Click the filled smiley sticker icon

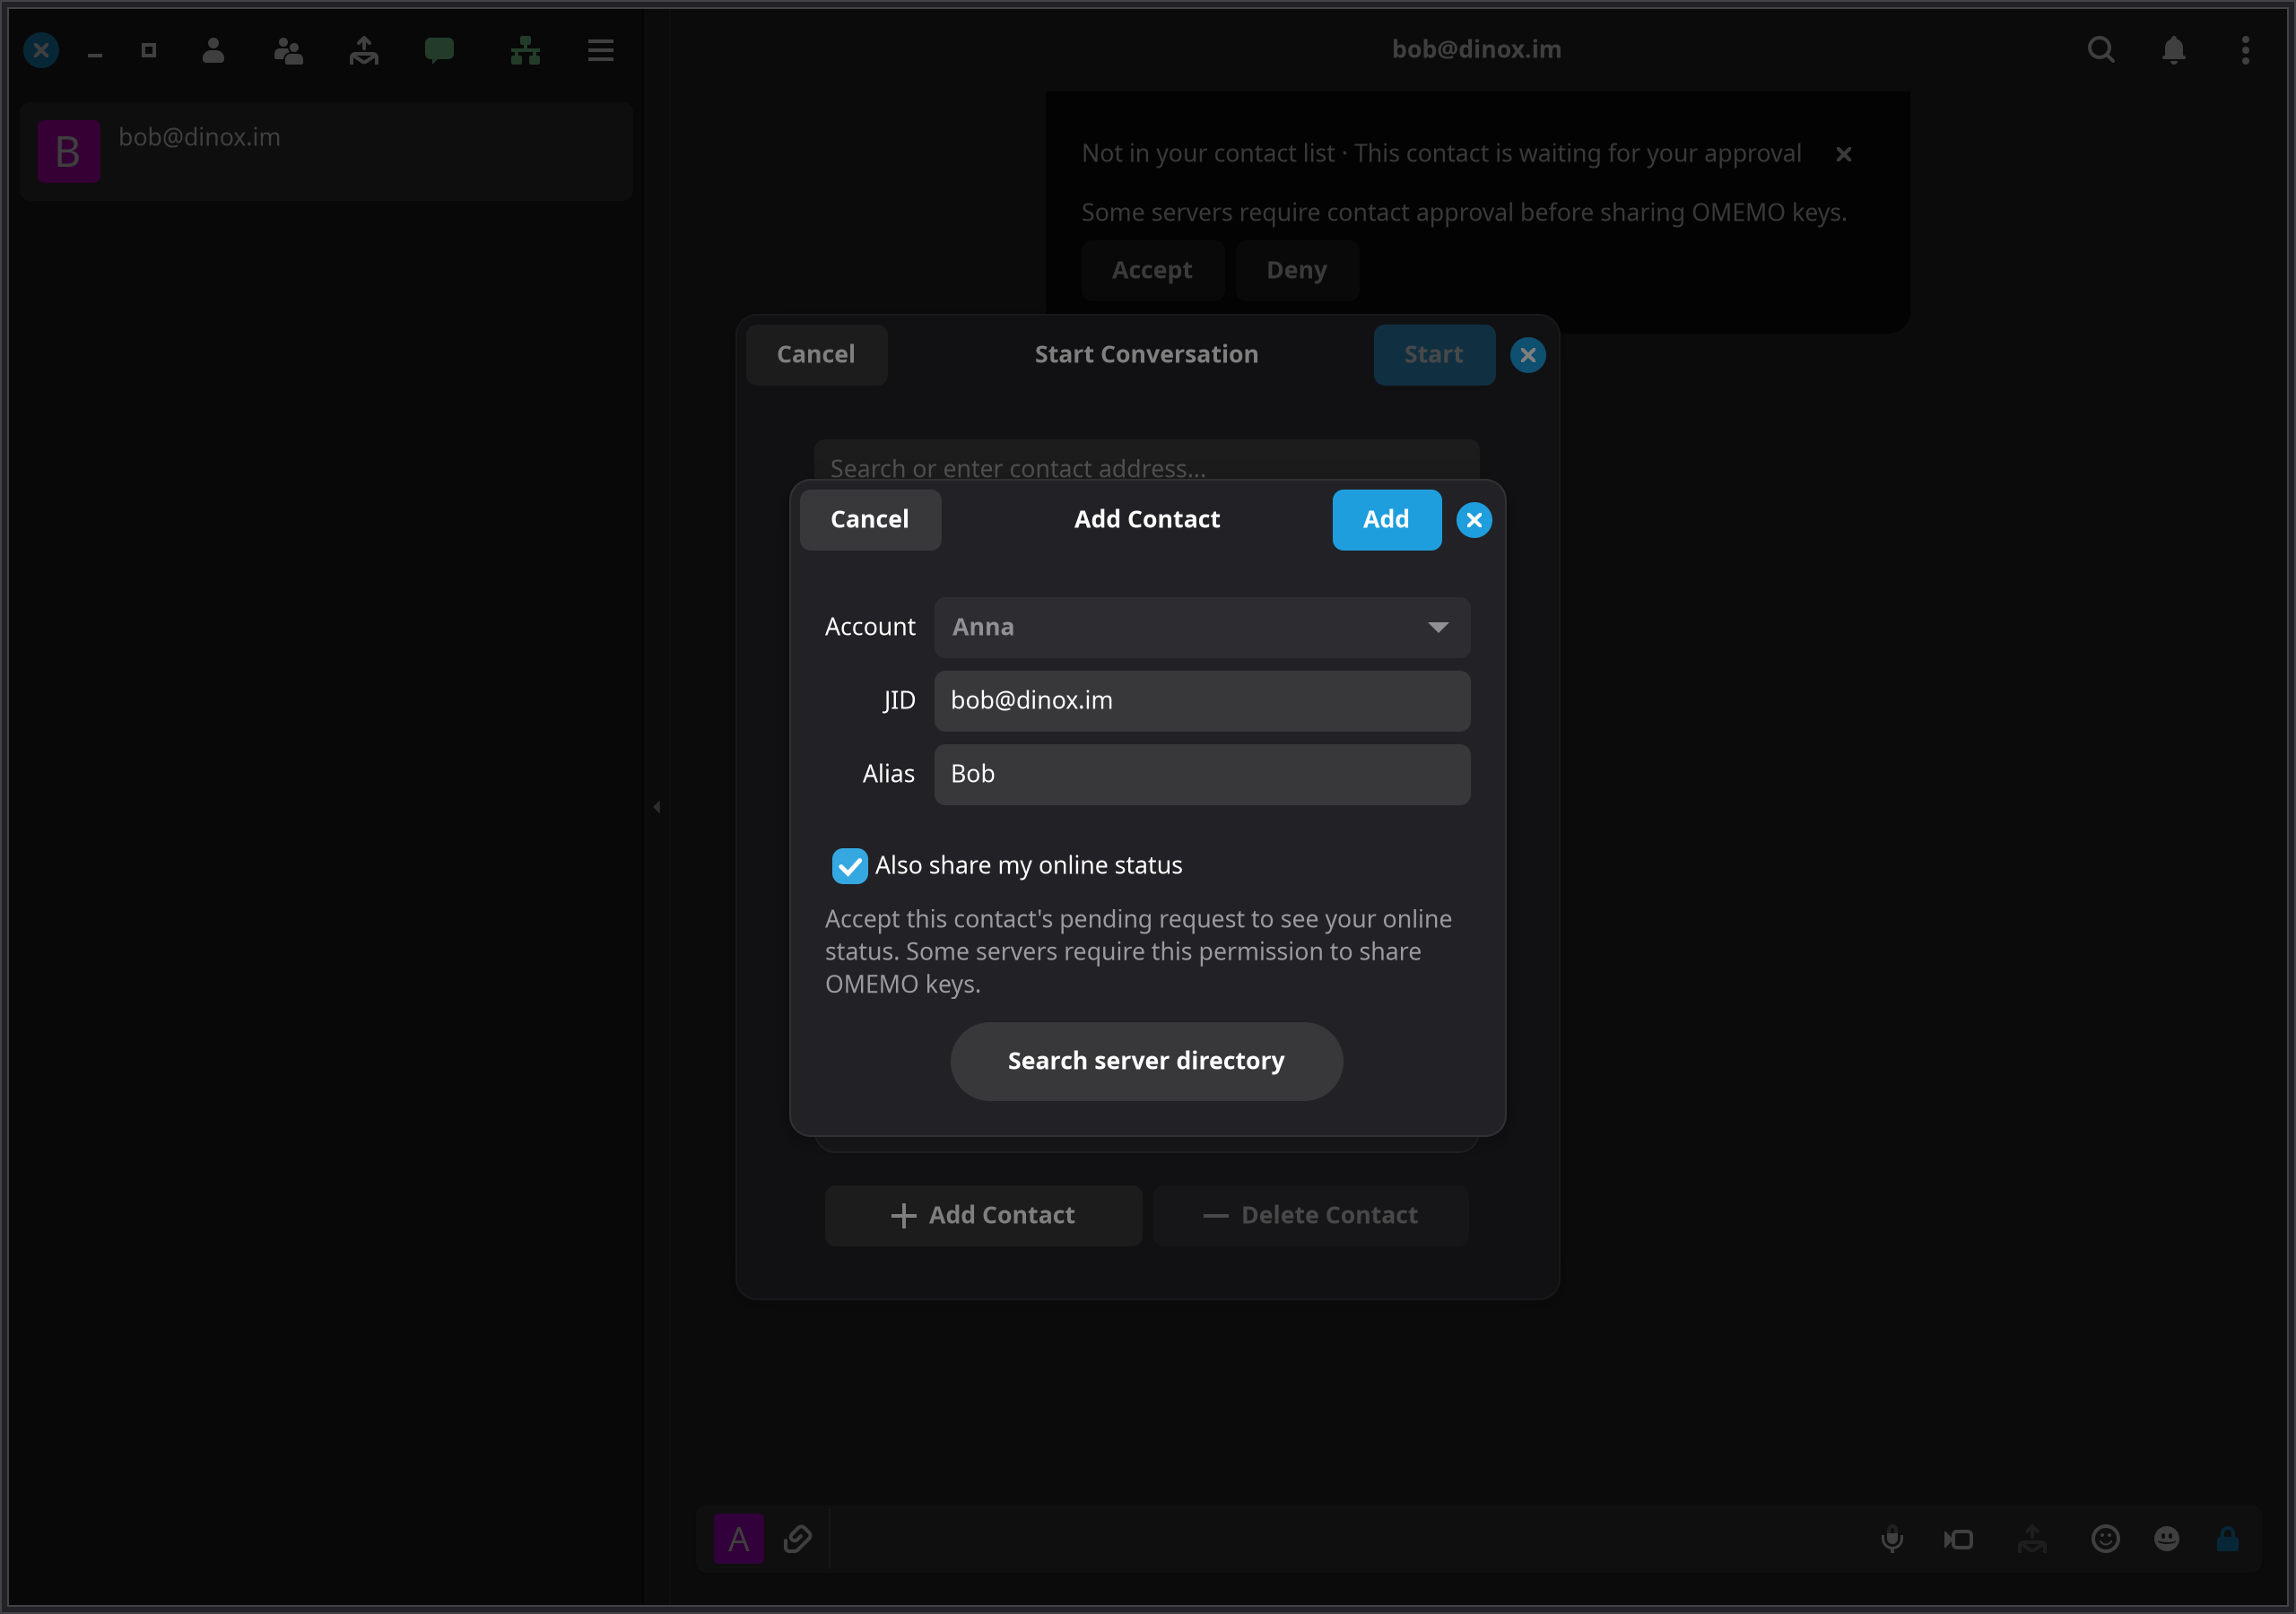tap(2166, 1538)
